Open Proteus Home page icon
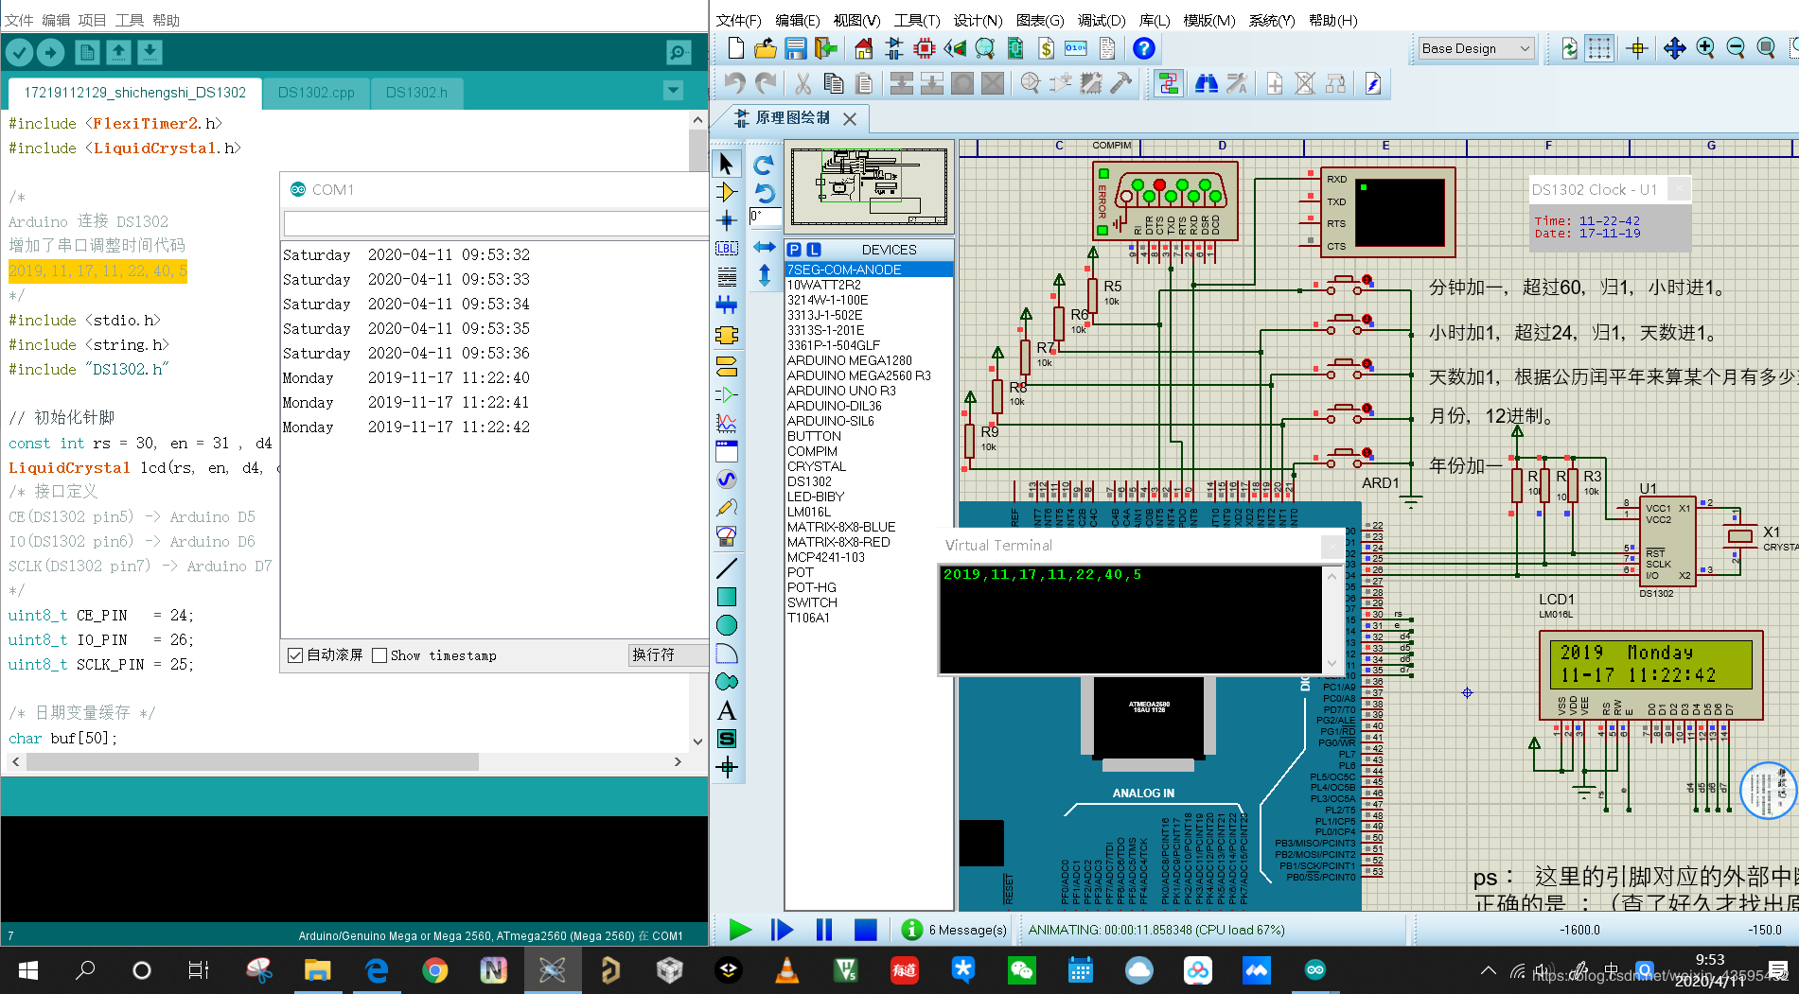The height and width of the screenshot is (994, 1799). click(863, 48)
